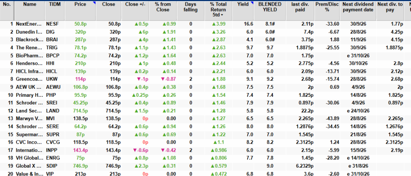This screenshot has height=176, width=411.
Task: Select the 8.1# blended yield value
Action: (x=270, y=24)
